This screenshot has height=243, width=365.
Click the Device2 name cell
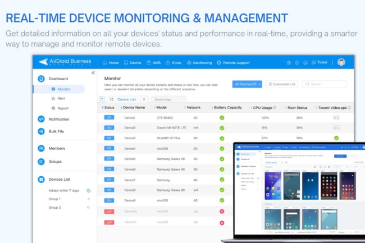[x=130, y=128]
